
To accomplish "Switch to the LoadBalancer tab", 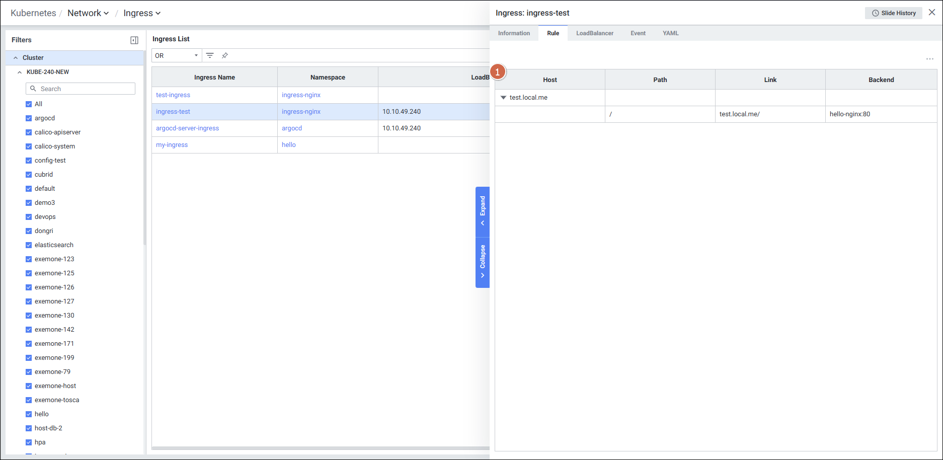I will (x=594, y=33).
